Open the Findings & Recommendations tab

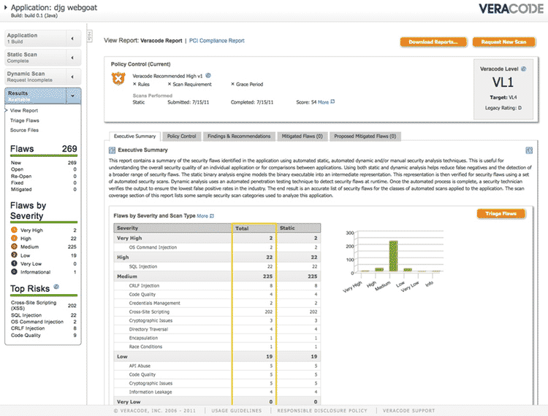239,136
